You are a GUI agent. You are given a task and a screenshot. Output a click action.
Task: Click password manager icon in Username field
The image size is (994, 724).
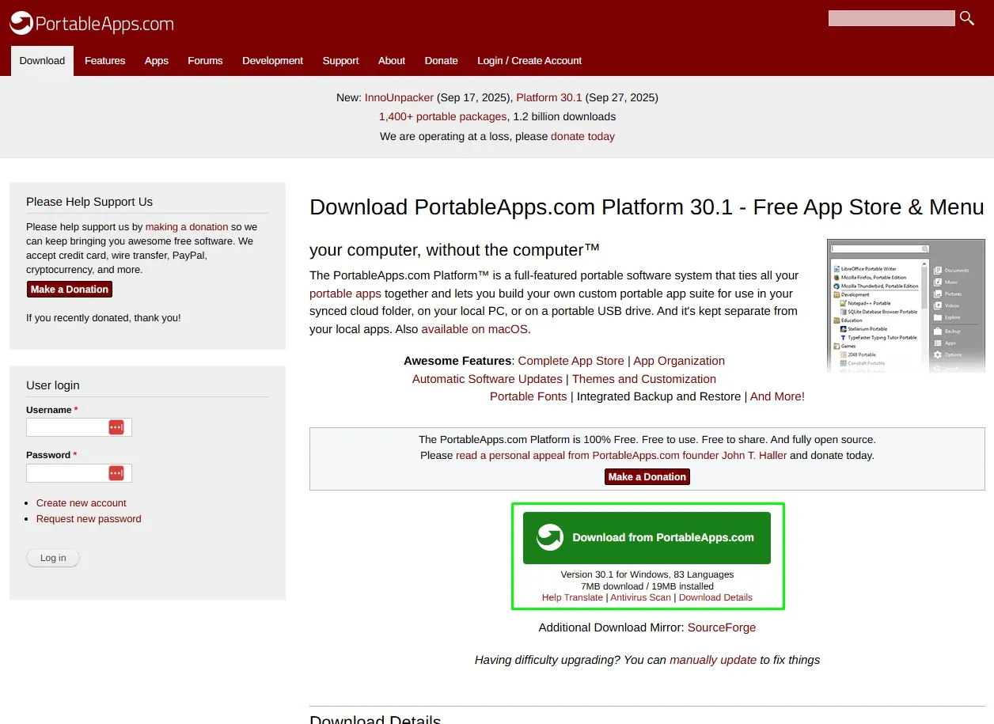click(x=116, y=427)
